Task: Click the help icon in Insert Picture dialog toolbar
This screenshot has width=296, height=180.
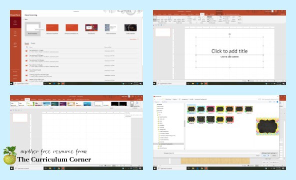Action: tap(277, 102)
